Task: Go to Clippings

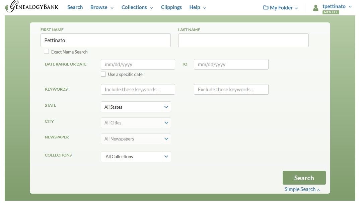Action: [171, 7]
